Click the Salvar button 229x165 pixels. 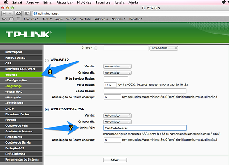click(x=115, y=160)
